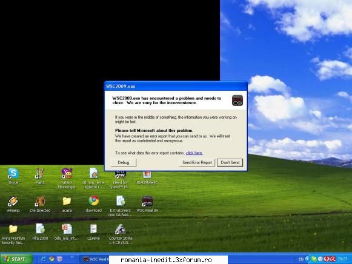Click the EN language indicator in tray
The height and width of the screenshot is (264, 352).
(x=301, y=259)
